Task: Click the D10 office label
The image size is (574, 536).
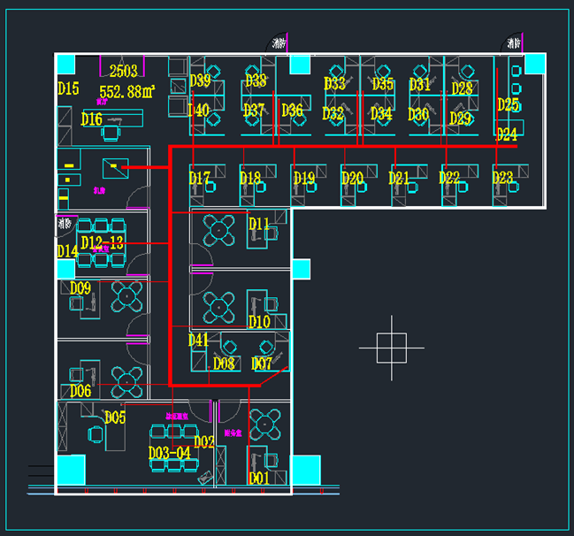Action: pyautogui.click(x=259, y=322)
